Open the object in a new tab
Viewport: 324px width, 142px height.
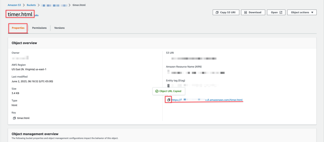[x=276, y=12]
